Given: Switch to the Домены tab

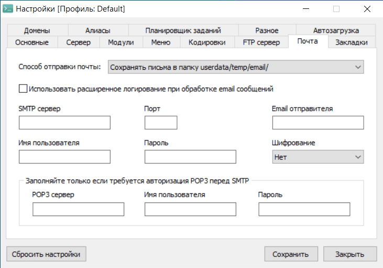Looking at the screenshot, I should pos(37,30).
